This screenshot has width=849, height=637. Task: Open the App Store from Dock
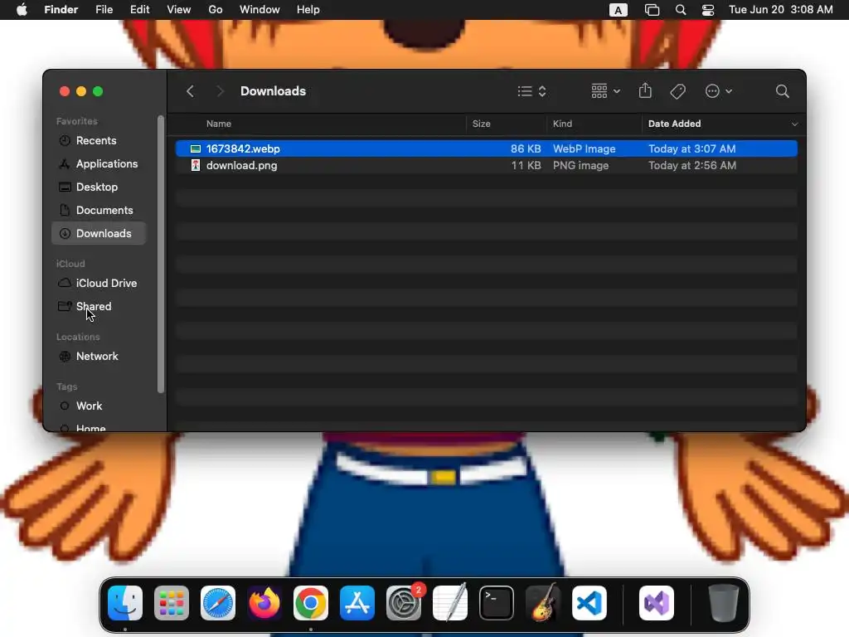tap(357, 603)
